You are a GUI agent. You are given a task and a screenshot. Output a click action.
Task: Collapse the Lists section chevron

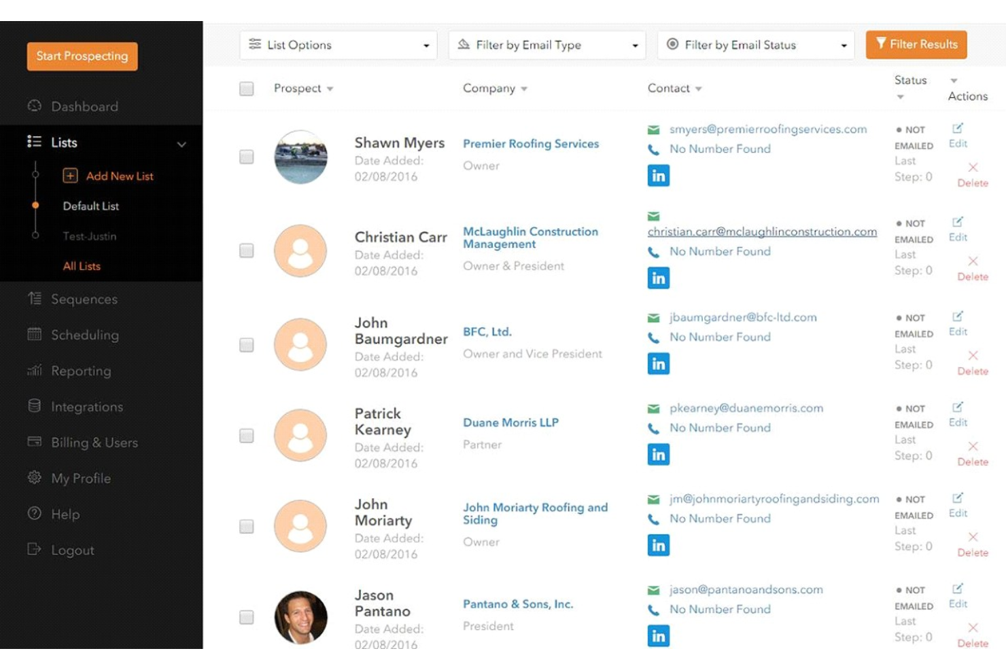(x=181, y=144)
